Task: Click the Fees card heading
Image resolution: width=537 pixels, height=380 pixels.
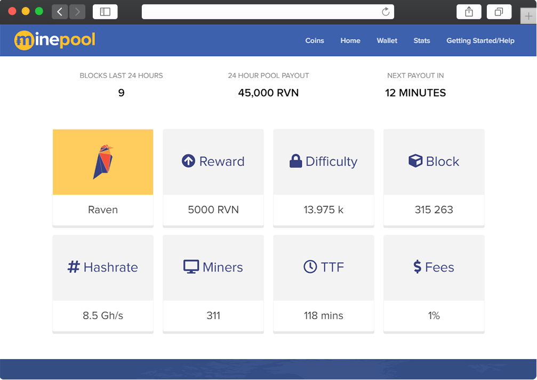Action: tap(439, 267)
